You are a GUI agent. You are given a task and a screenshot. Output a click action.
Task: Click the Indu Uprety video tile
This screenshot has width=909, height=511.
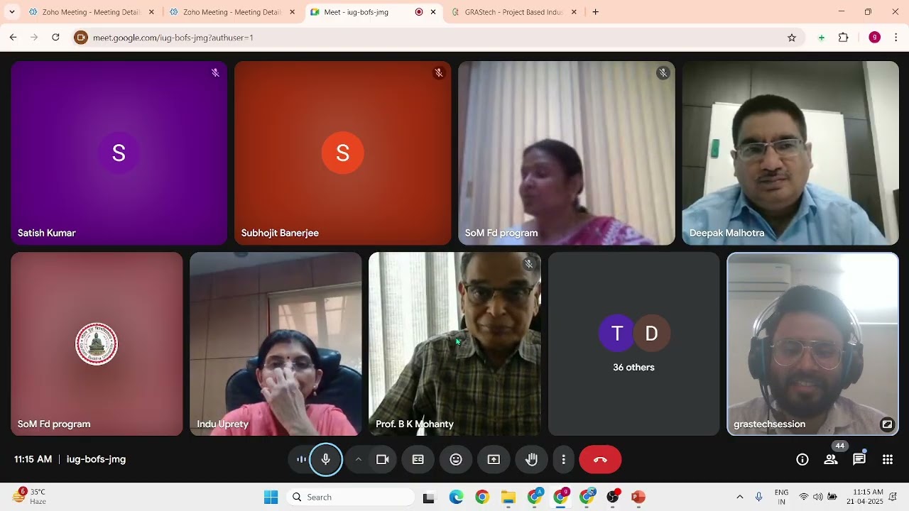click(276, 344)
